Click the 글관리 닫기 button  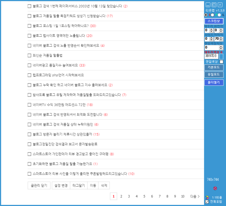(x=39, y=185)
